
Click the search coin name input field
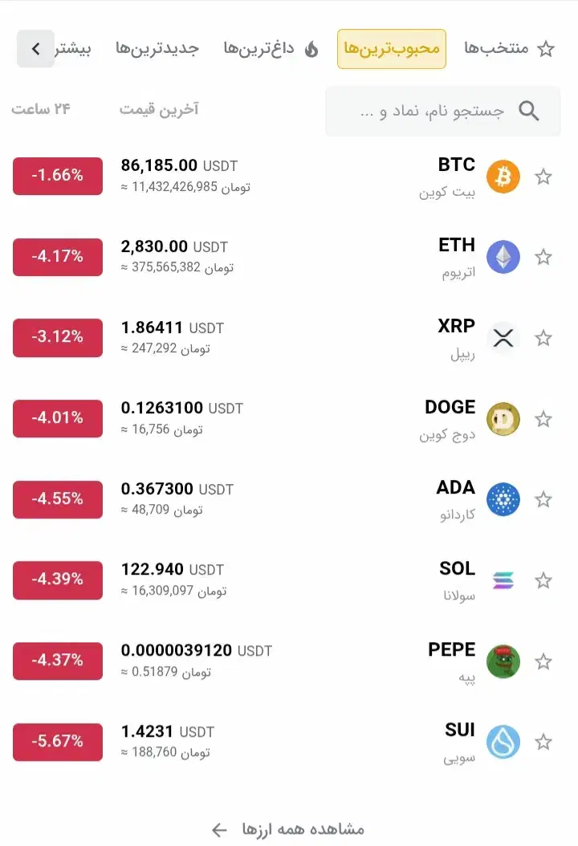click(x=433, y=111)
